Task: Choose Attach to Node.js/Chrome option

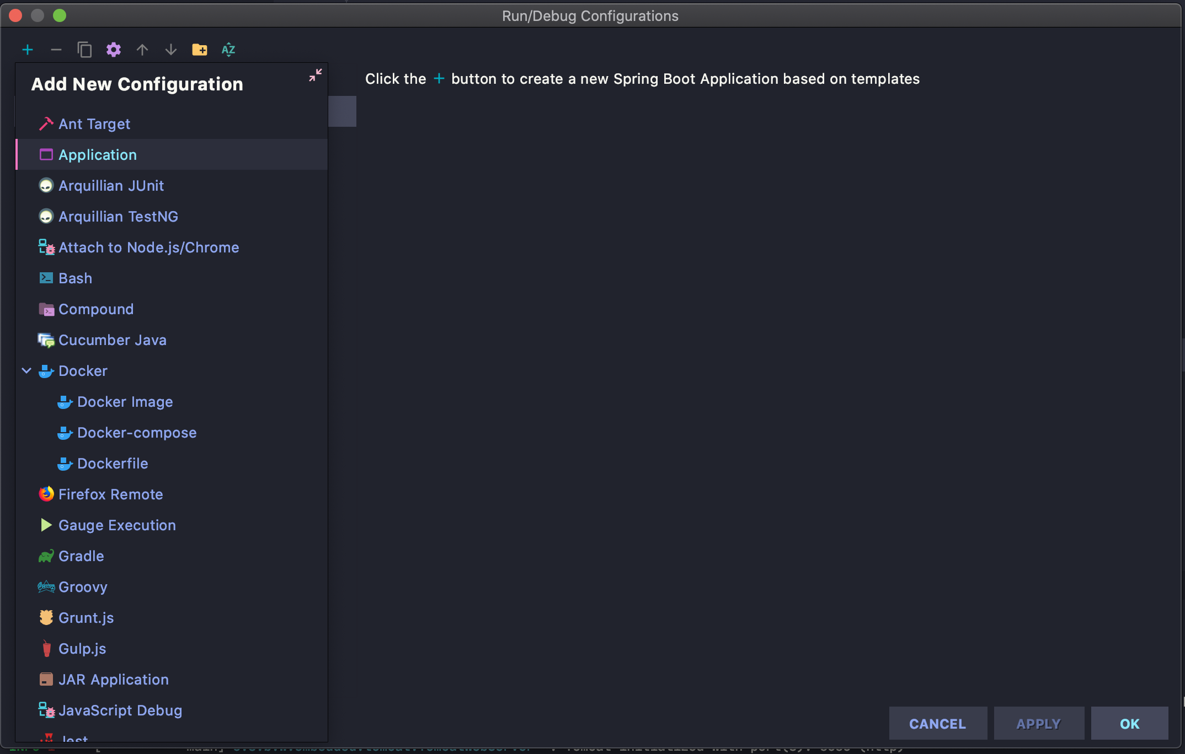Action: [x=148, y=247]
